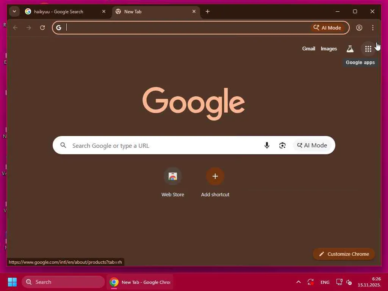This screenshot has width=388, height=291.
Task: Open the tab search dropdown arrow
Action: tap(14, 11)
